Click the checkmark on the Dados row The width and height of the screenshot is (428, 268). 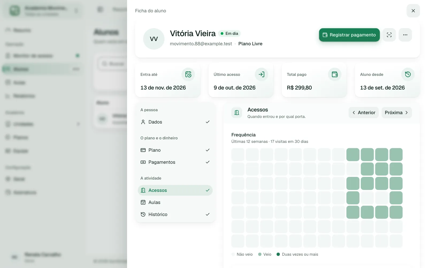pos(208,122)
